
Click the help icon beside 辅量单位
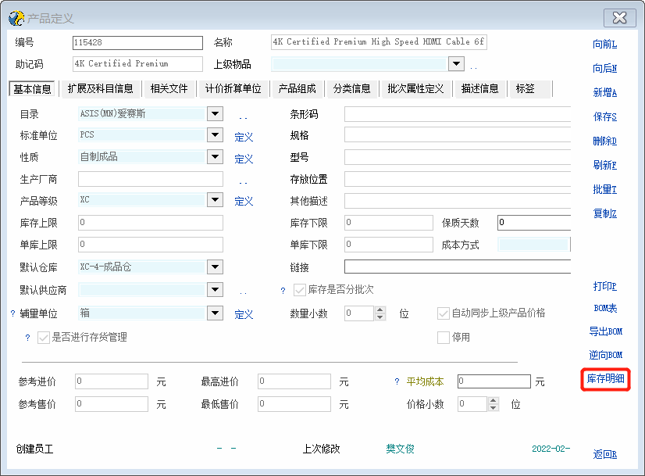click(12, 314)
